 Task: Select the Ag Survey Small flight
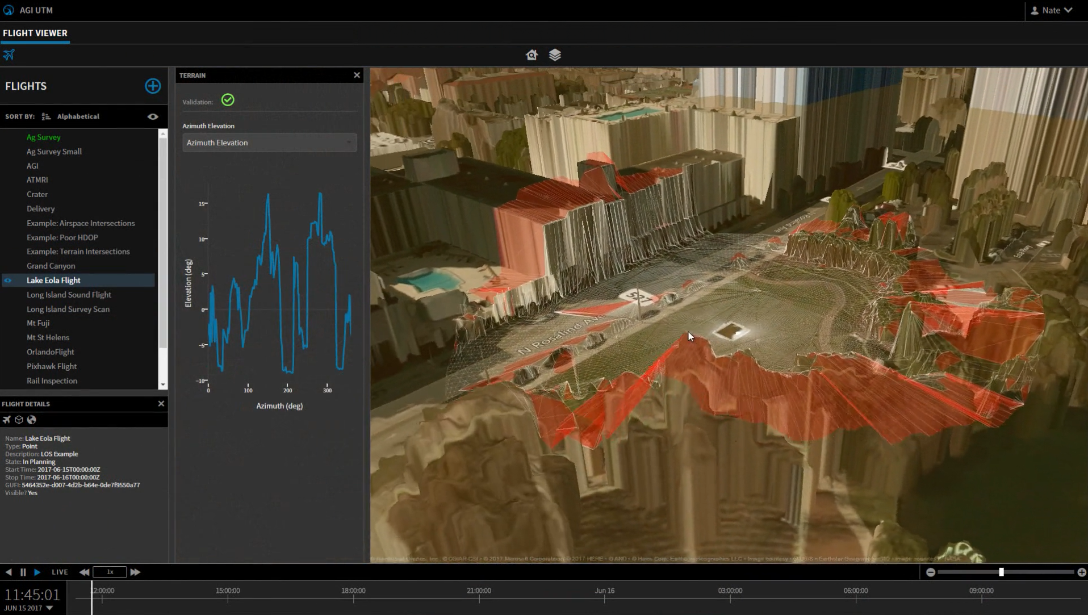coord(54,152)
